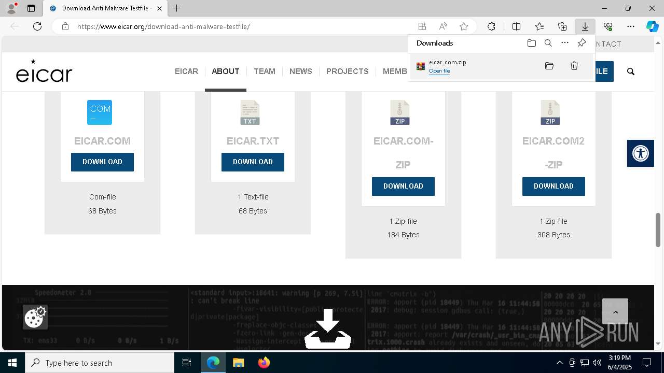Image resolution: width=664 pixels, height=373 pixels.
Task: Click the EICAR.COM2-ZIP zip icon
Action: [x=550, y=113]
